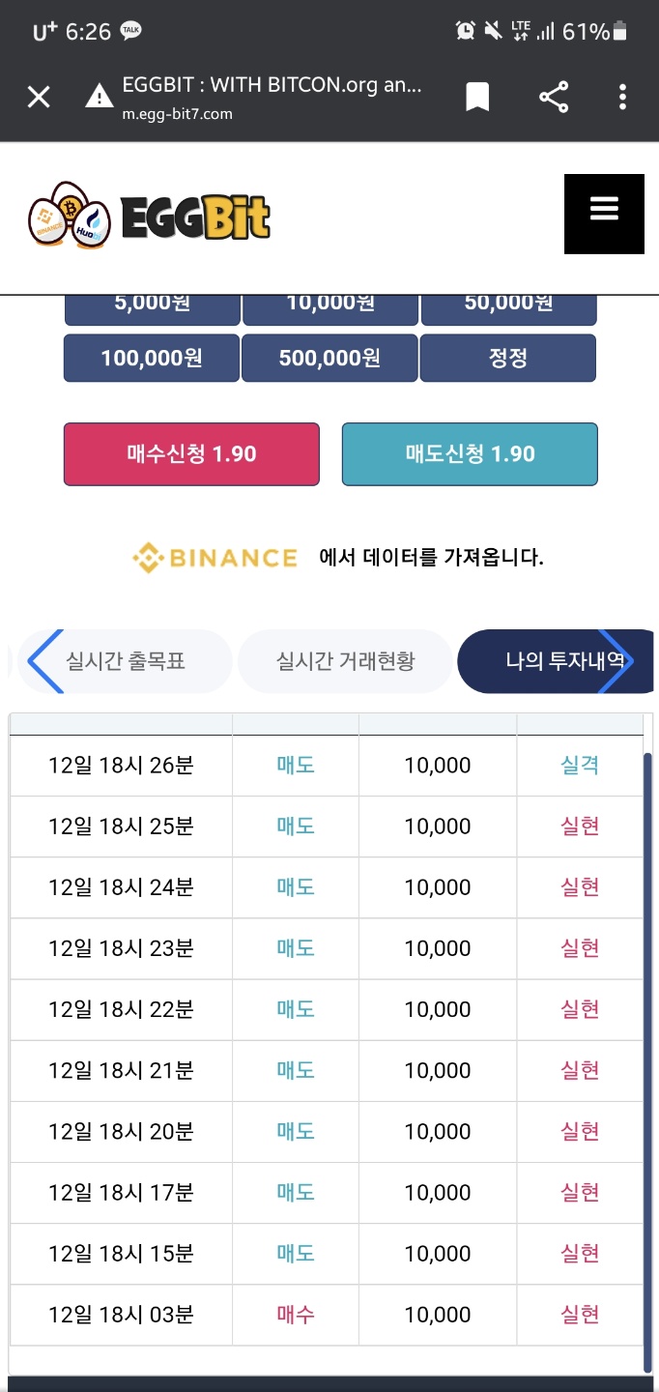Viewport: 659px width, 1392px height.
Task: Switch to 실시간 거래현황 tab
Action: click(x=345, y=661)
